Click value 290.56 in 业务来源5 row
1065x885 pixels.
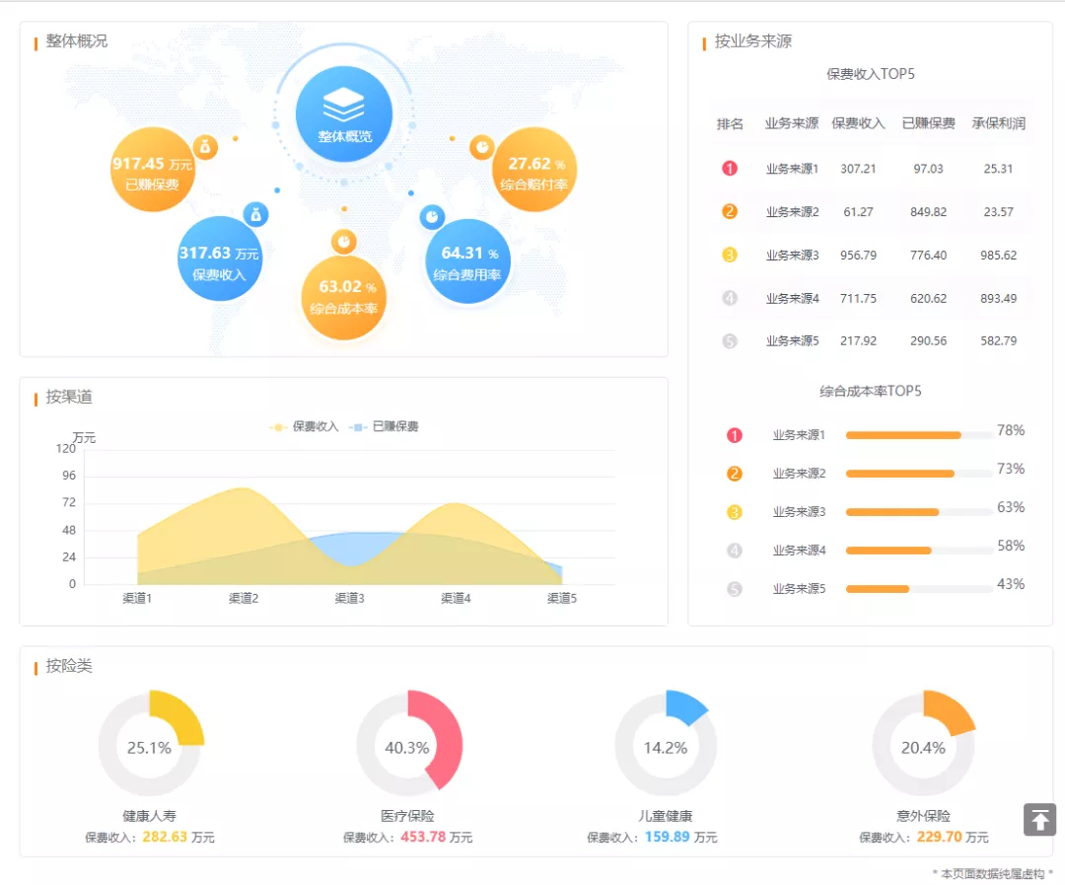(x=929, y=341)
